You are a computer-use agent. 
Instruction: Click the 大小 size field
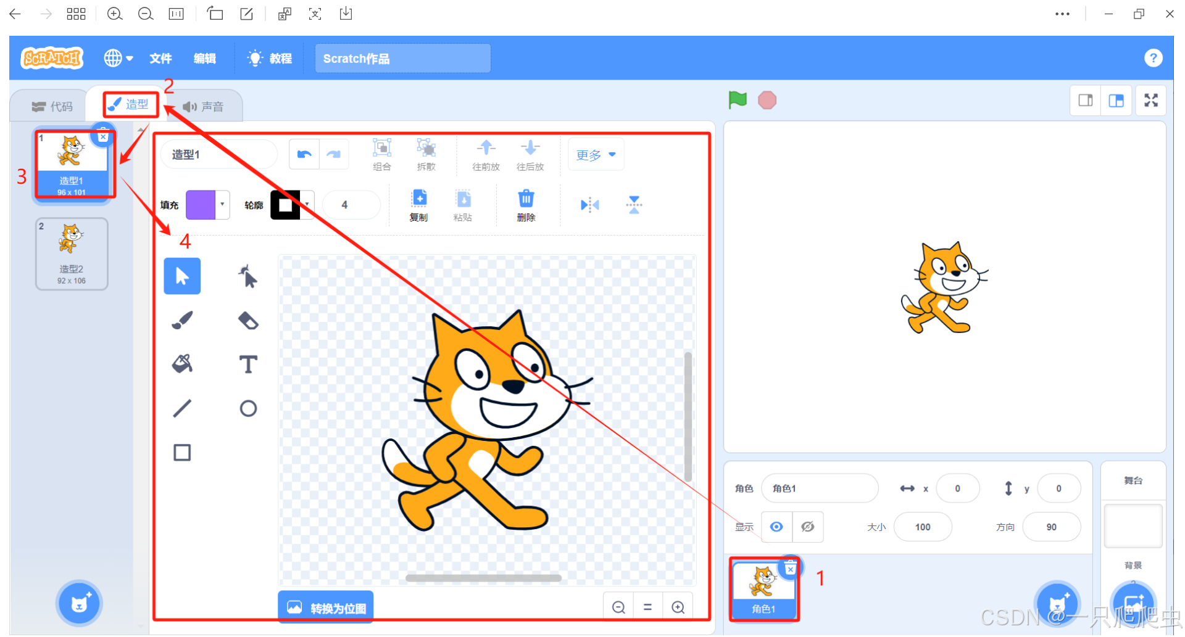tap(923, 527)
